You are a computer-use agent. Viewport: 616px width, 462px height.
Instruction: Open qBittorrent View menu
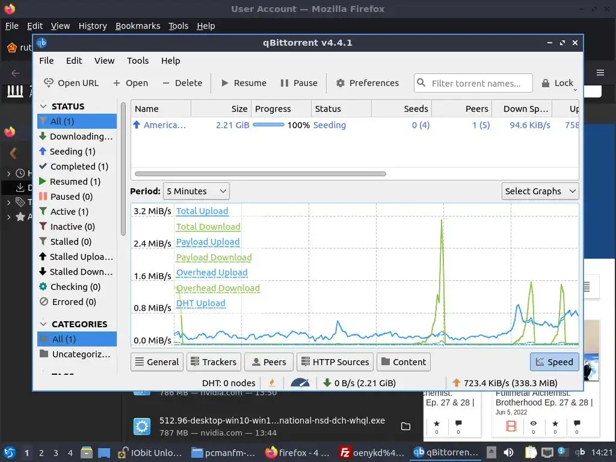point(104,61)
